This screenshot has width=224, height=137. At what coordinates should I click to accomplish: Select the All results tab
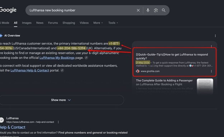click(x=15, y=23)
